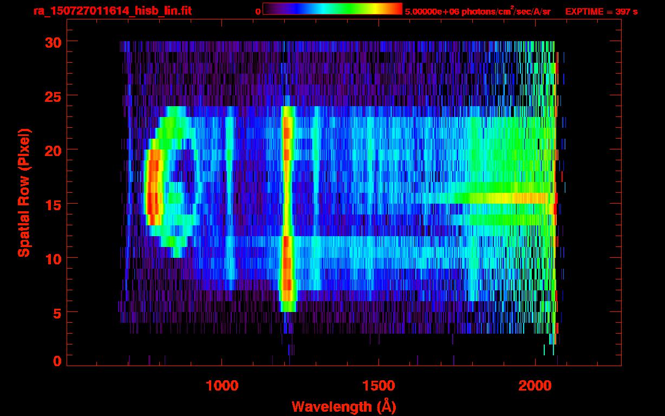Click the spatial row 5 tick label
This screenshot has height=416, width=665.
tap(57, 313)
